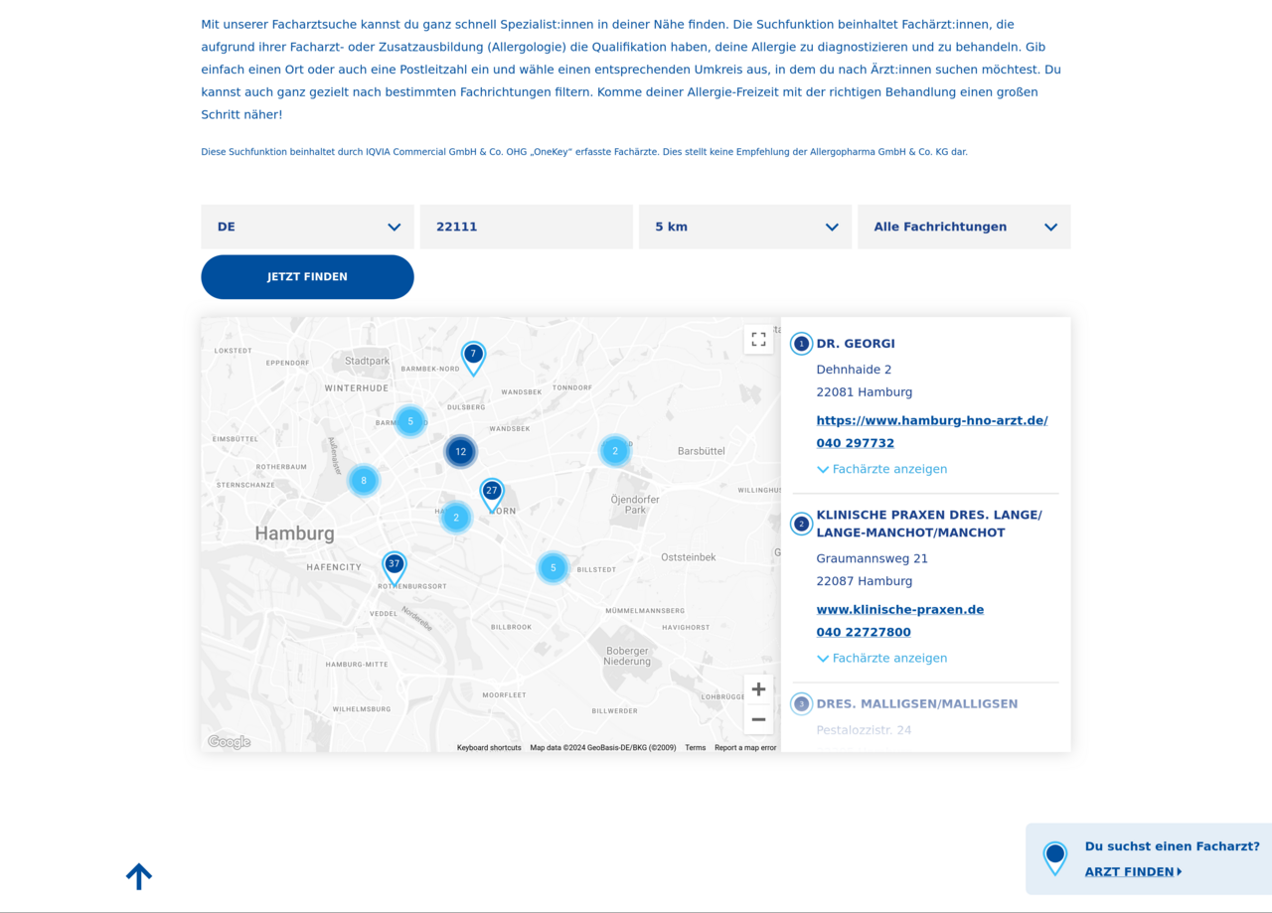Click the Google logo on the map
Viewport: 1272px width, 913px height.
pos(228,741)
